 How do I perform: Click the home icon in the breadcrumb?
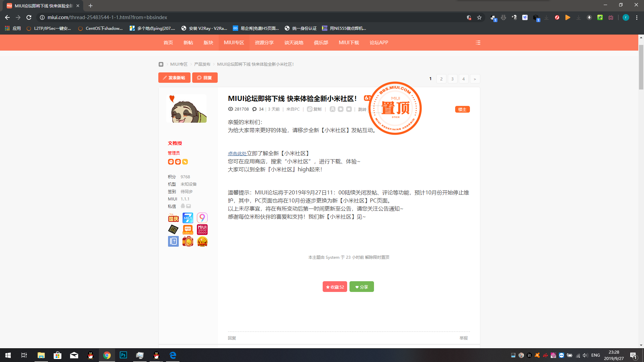tap(161, 64)
